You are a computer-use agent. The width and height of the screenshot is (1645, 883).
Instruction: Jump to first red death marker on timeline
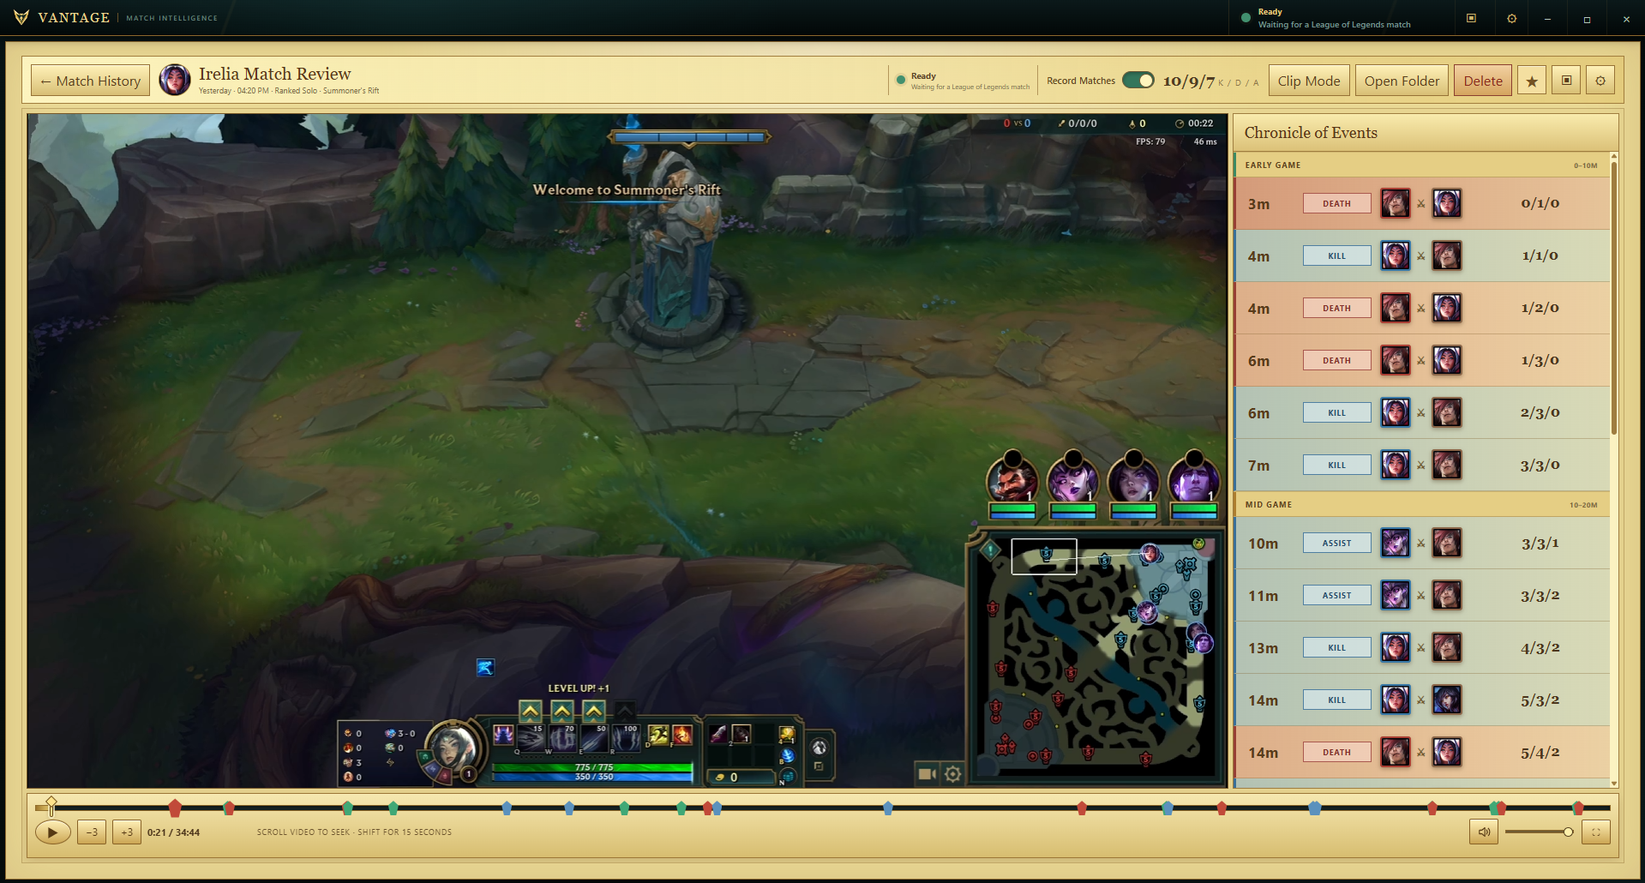pyautogui.click(x=175, y=808)
